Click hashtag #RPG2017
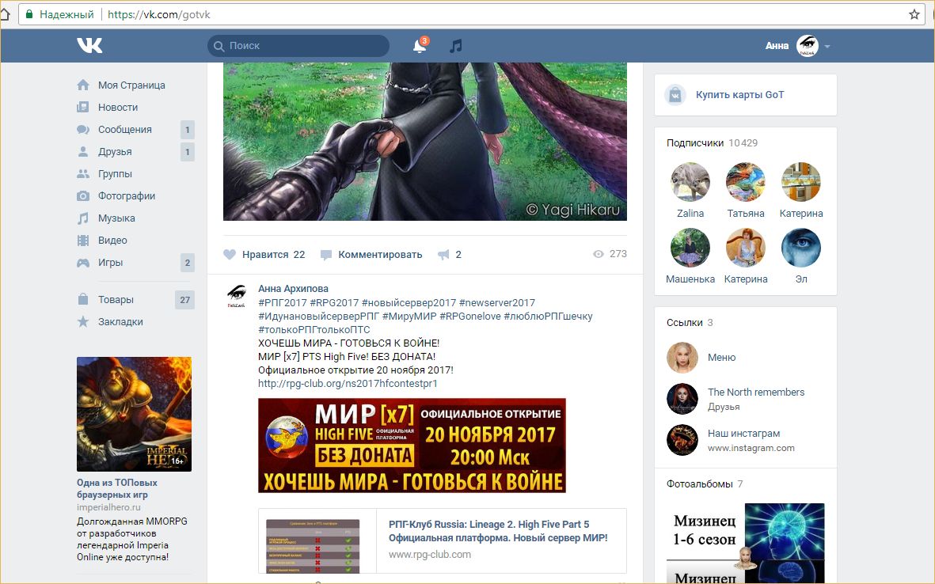 (x=334, y=303)
